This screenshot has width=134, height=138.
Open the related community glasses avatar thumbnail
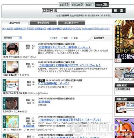point(121,108)
